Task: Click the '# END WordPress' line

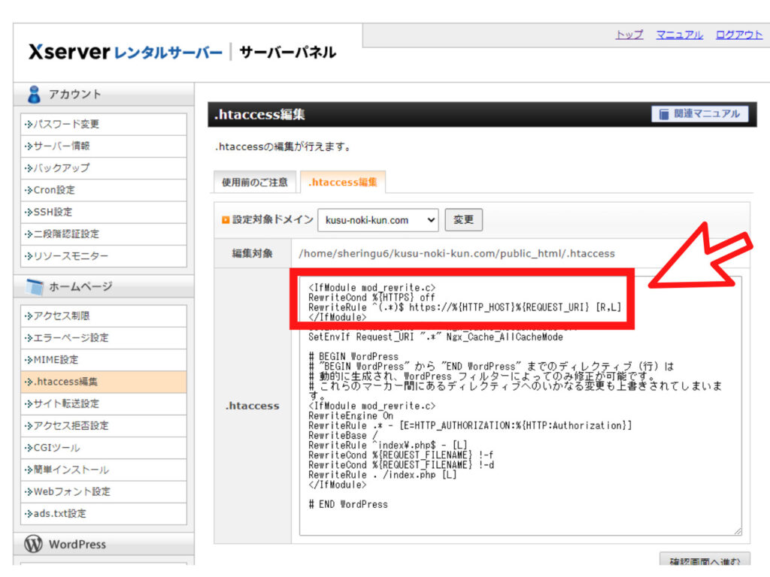Action: (x=348, y=504)
